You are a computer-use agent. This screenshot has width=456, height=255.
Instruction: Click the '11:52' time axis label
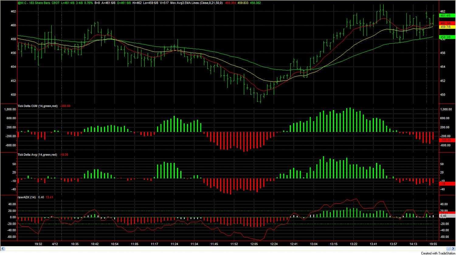(x=234, y=244)
